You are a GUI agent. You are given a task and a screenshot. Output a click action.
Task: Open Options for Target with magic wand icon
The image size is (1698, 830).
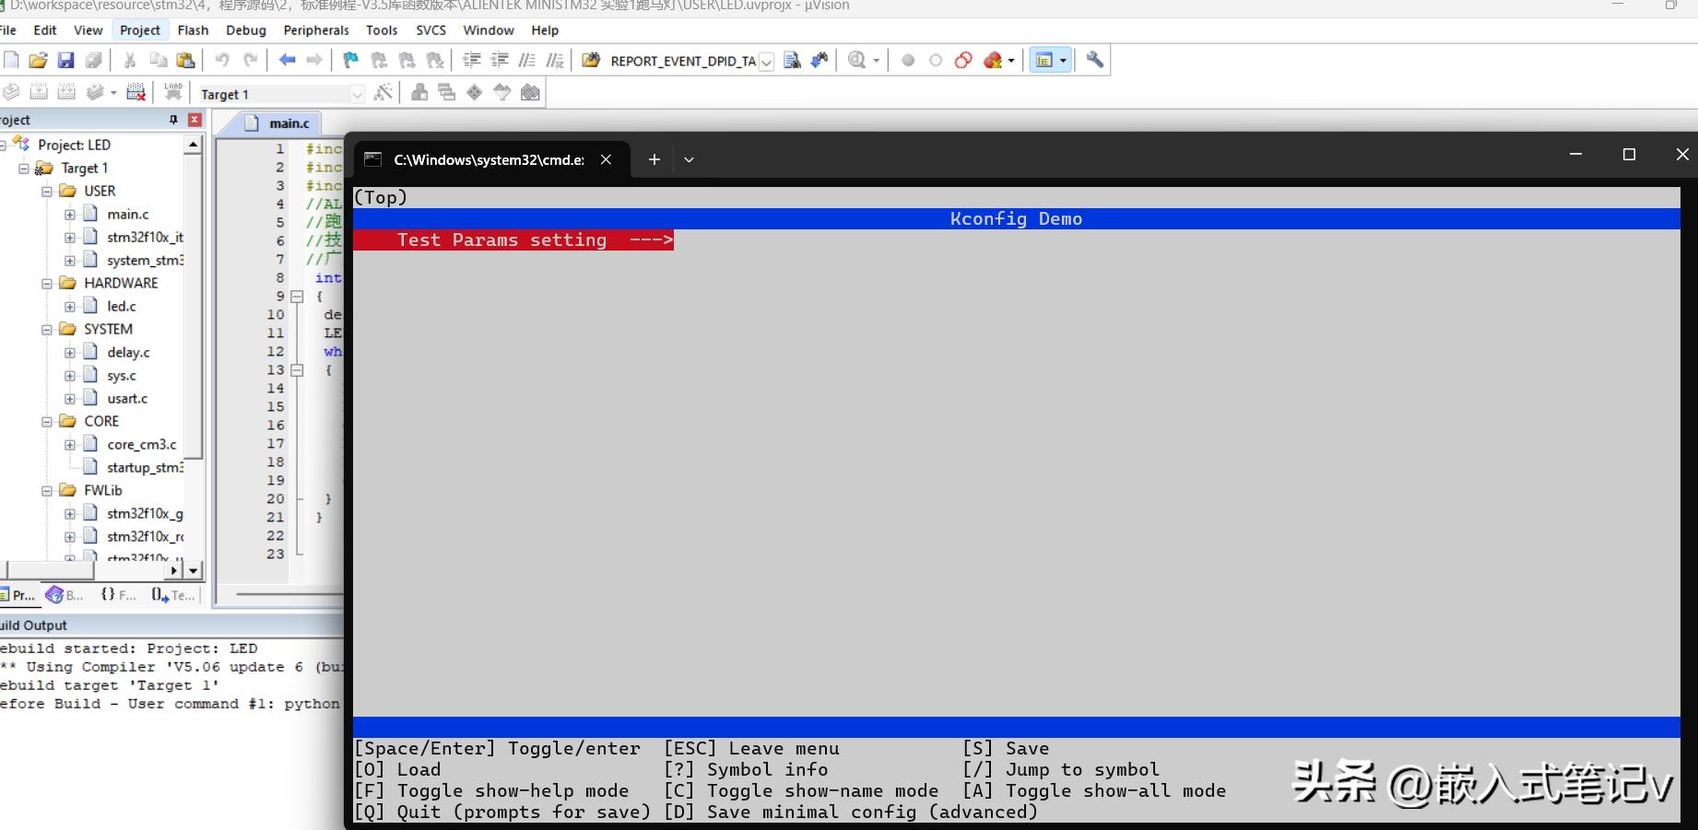[382, 91]
